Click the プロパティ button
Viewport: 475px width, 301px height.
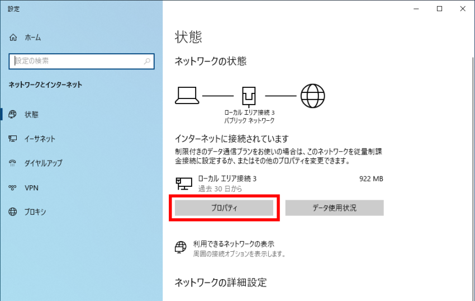click(x=224, y=208)
